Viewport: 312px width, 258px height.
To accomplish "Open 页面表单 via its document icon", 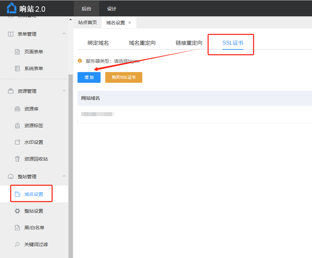I will tap(17, 52).
